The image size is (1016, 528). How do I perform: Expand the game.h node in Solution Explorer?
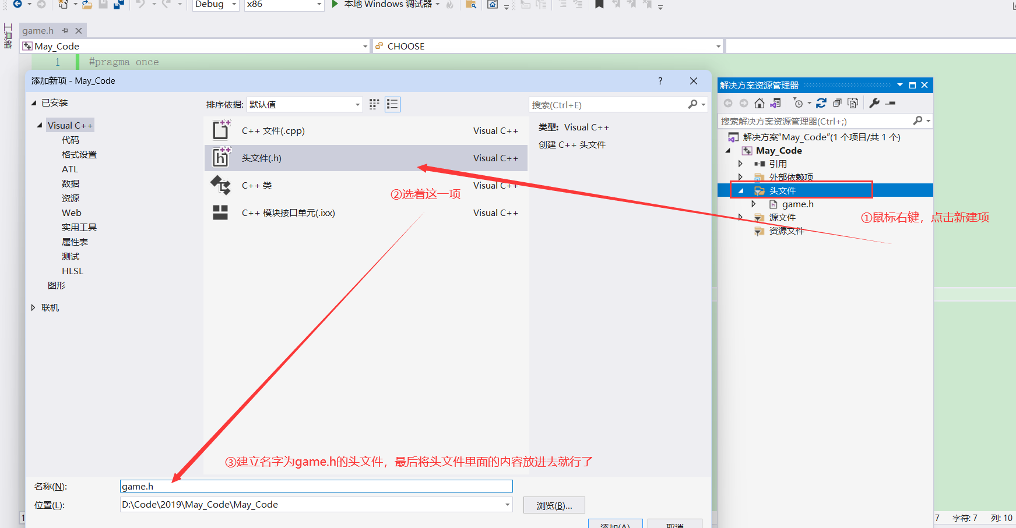click(754, 204)
